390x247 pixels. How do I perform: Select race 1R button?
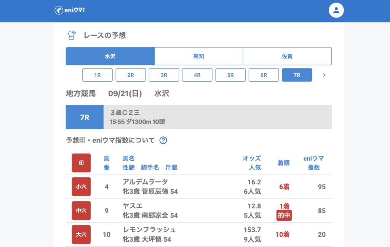click(97, 75)
